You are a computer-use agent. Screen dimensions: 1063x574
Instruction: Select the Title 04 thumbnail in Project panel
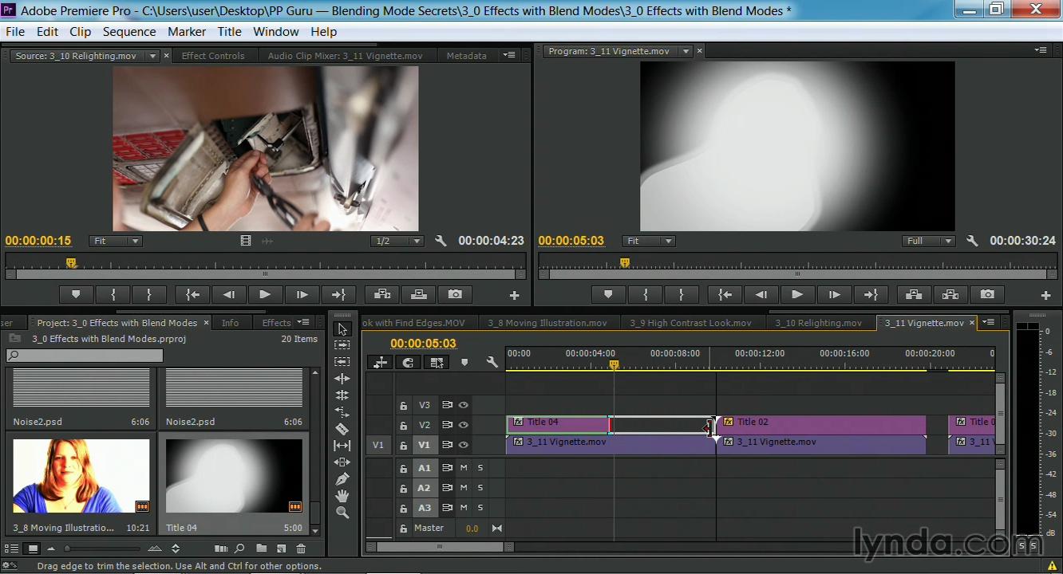click(x=234, y=475)
